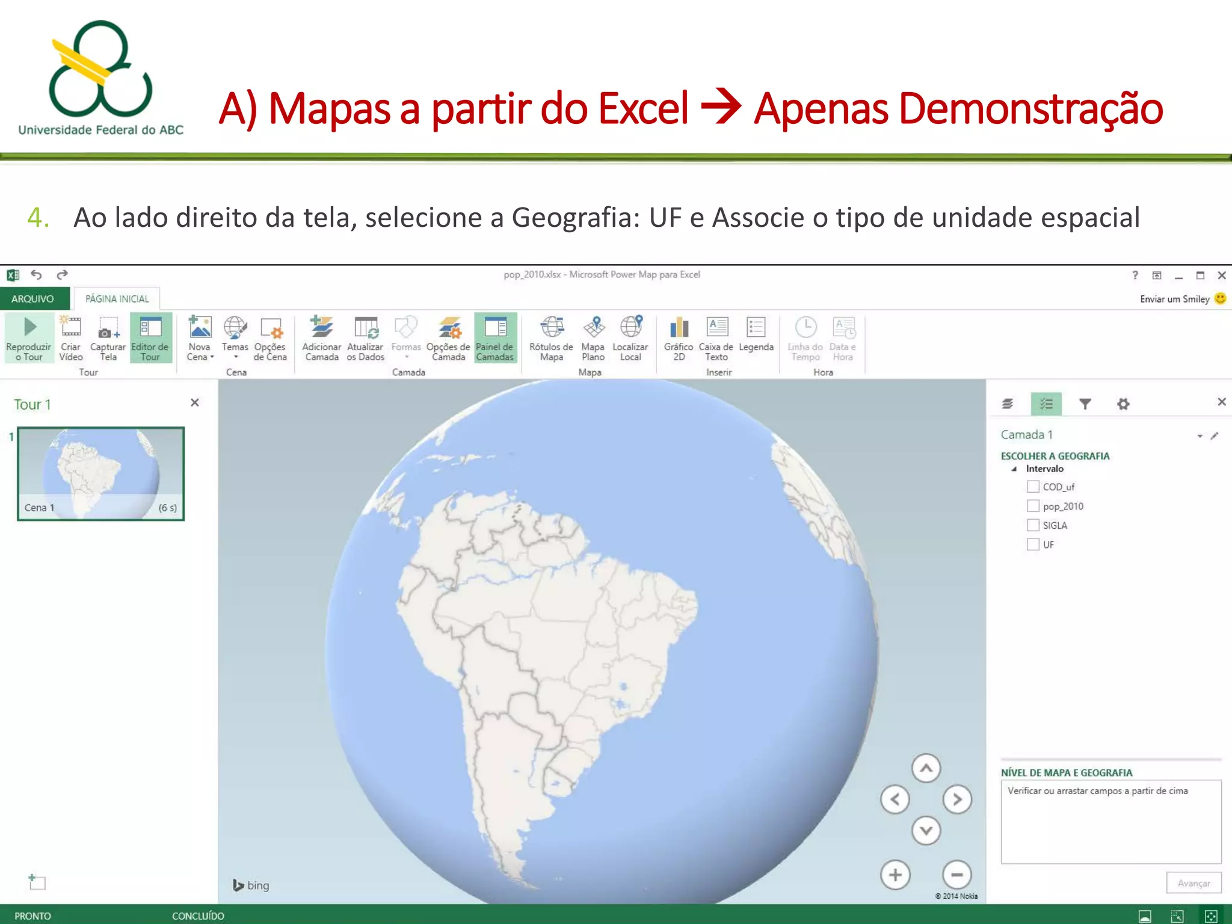Close the Tour 1 editor pane

click(x=195, y=402)
